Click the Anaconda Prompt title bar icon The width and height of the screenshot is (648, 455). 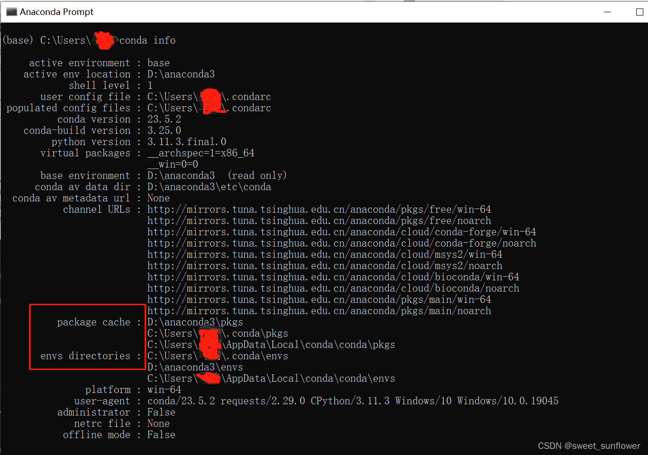click(x=12, y=12)
